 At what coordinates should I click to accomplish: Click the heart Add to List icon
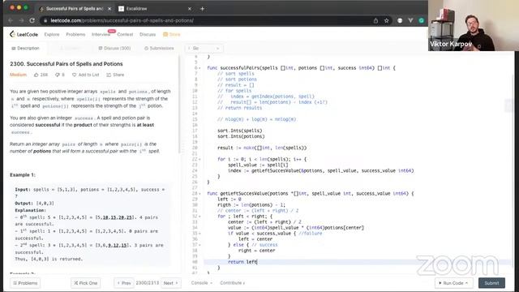coord(74,75)
